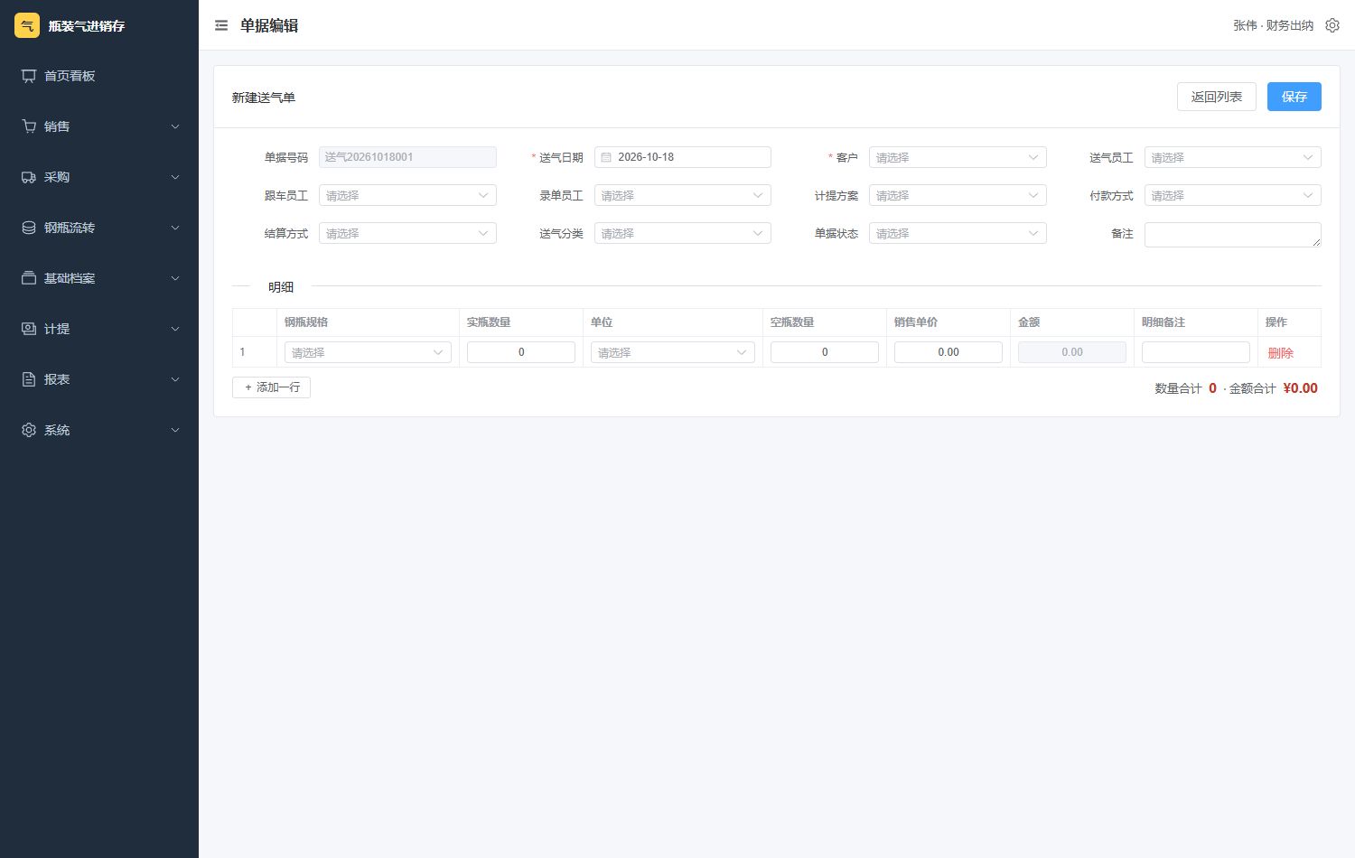Open settings gear icon in top right
This screenshot has height=858, width=1355.
pos(1332,25)
